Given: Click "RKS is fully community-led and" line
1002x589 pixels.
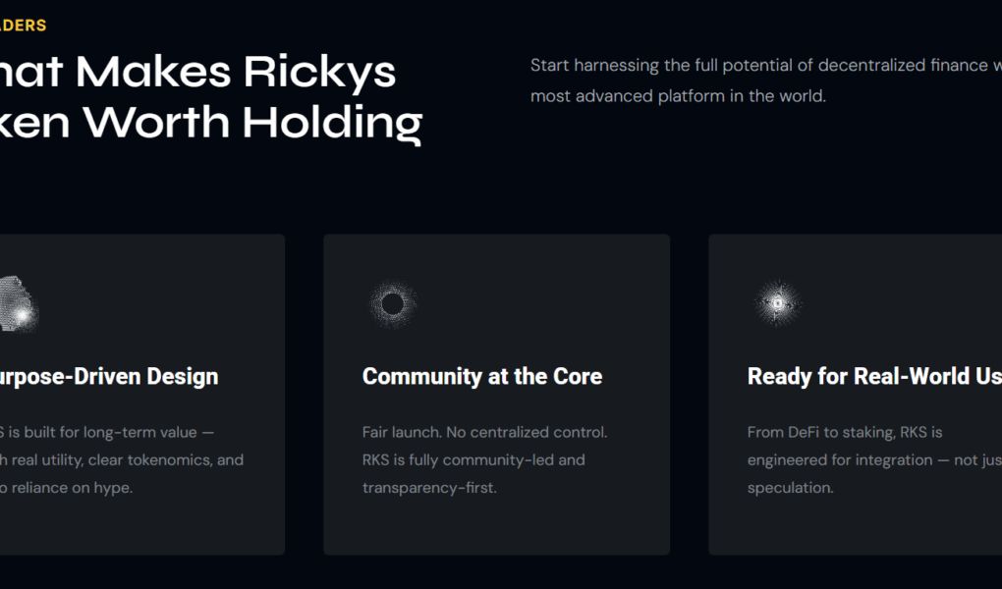Looking at the screenshot, I should [x=473, y=459].
